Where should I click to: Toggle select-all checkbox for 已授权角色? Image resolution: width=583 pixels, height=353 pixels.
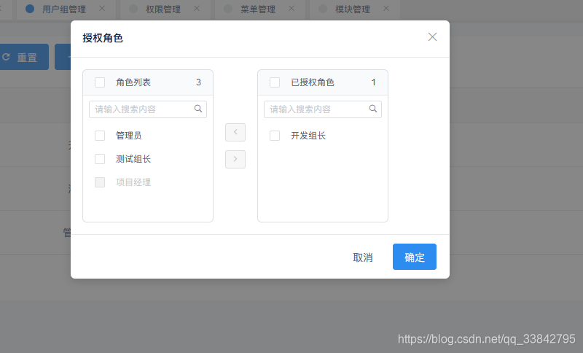tap(275, 82)
